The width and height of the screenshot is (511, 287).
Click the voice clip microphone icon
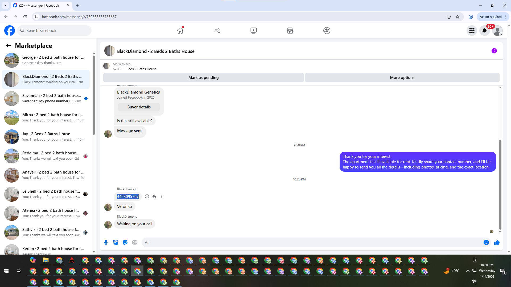106,242
